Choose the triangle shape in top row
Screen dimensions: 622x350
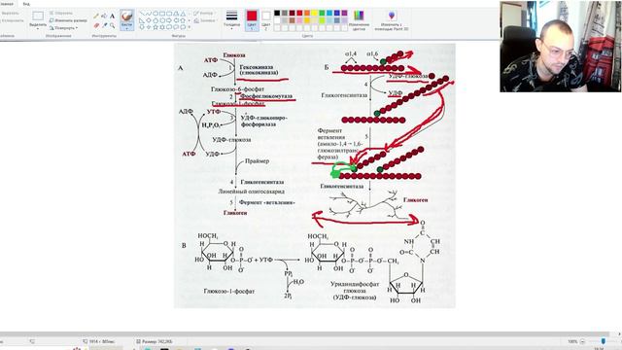[x=183, y=14]
